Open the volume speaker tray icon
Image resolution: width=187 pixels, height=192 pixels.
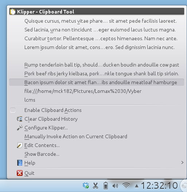[115, 186]
